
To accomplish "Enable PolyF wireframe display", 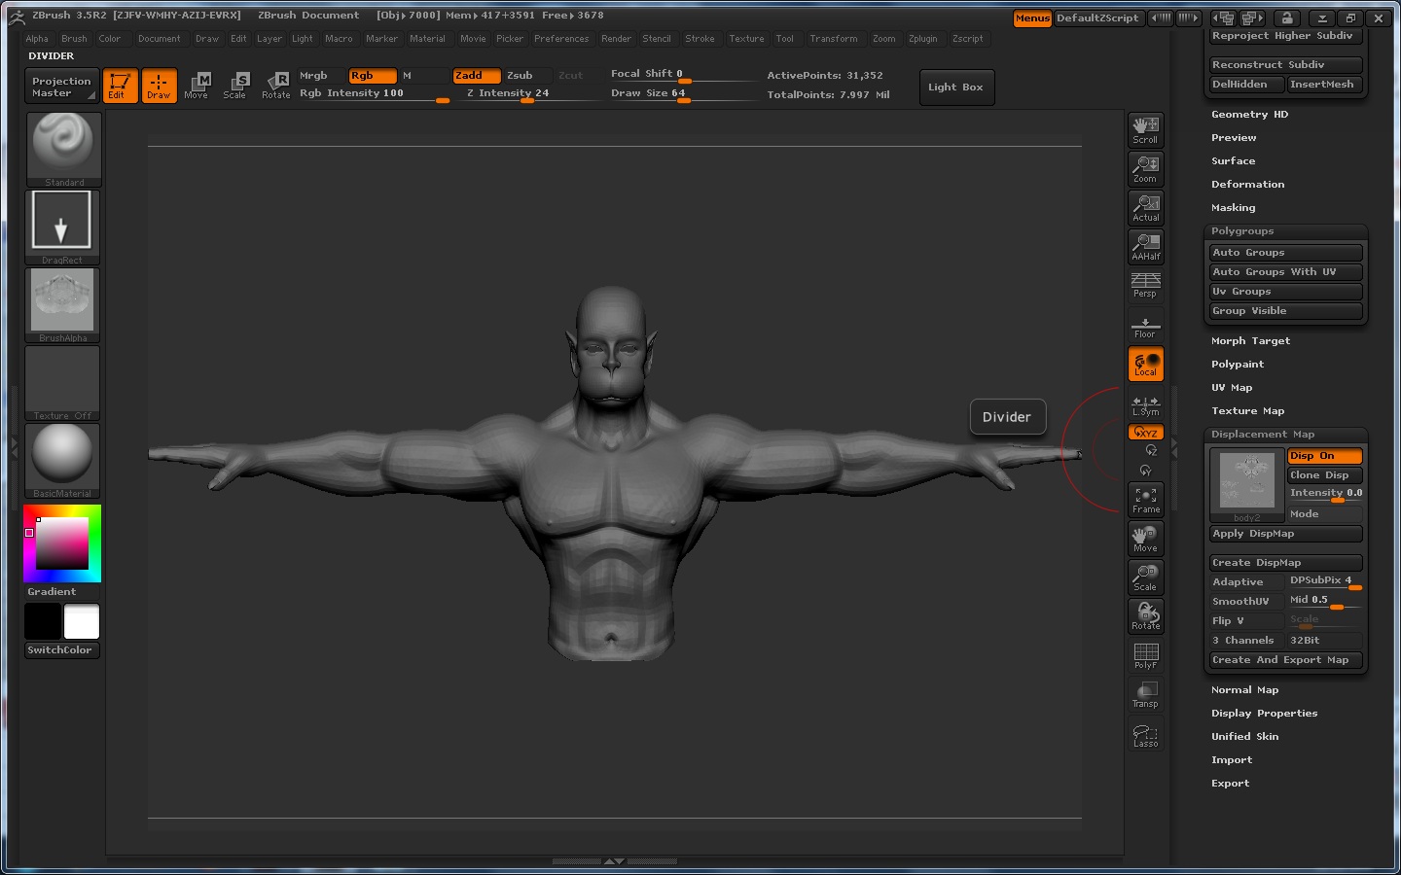I will pos(1145,655).
